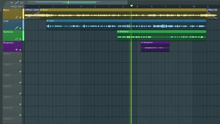
Task: Select the Harmony track header
Action: click(13, 35)
